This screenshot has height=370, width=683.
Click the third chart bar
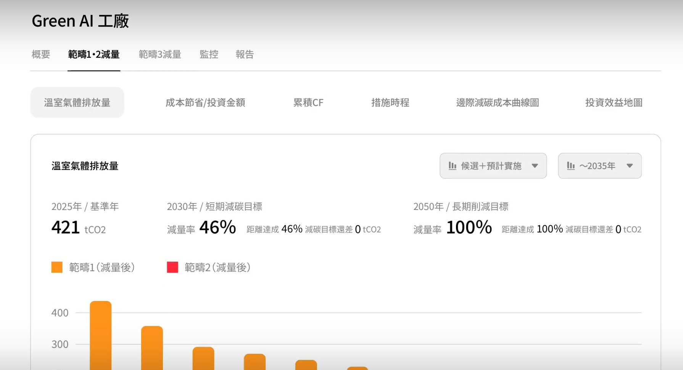(203, 358)
